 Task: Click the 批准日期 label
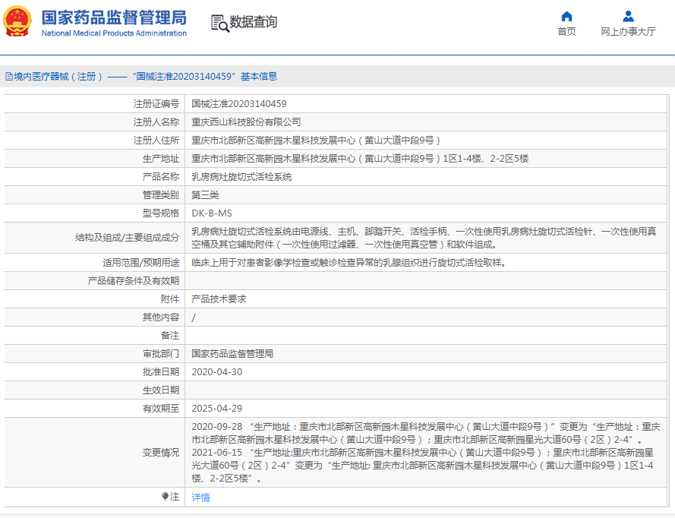[160, 372]
